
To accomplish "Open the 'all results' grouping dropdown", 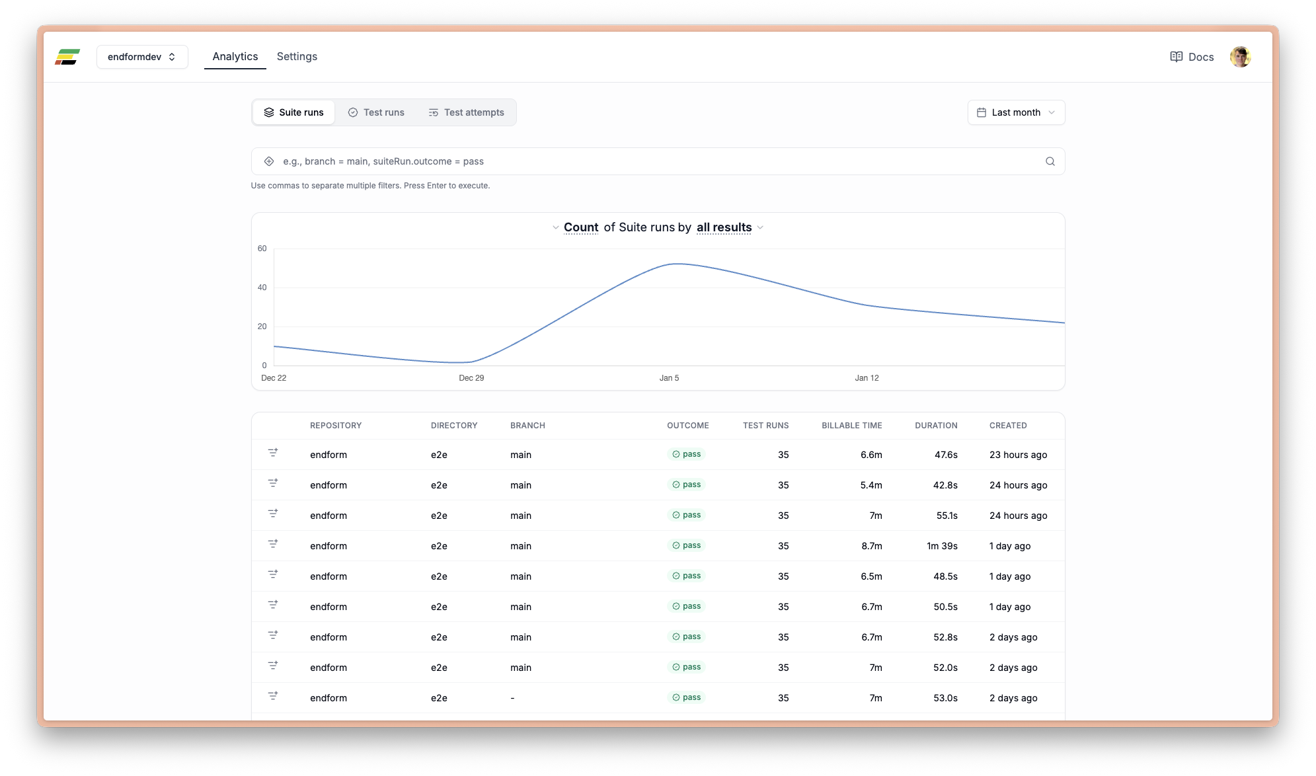I will pos(724,227).
